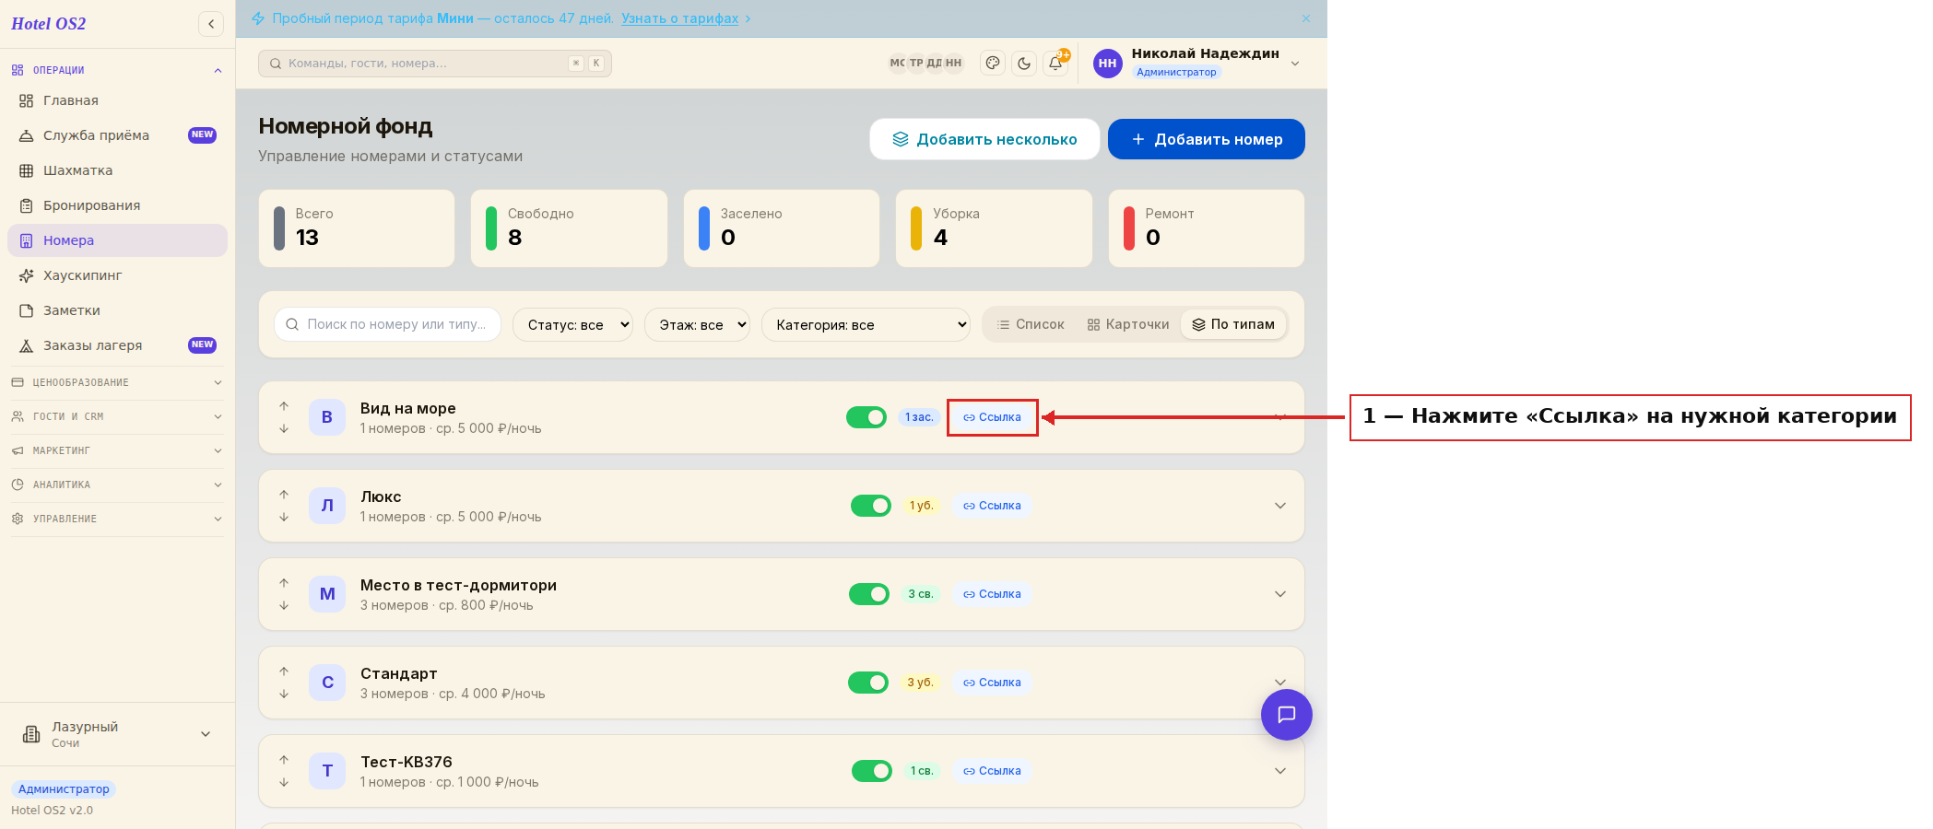Collapse the Операции sidebar section

pos(117,70)
